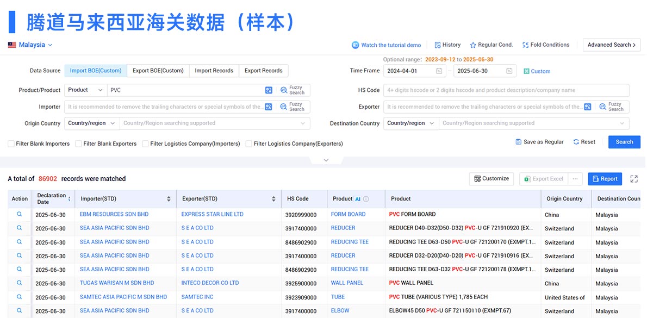The width and height of the screenshot is (647, 318).
Task: Enable Filter Blank Exporters checkbox
Action: pos(78,144)
